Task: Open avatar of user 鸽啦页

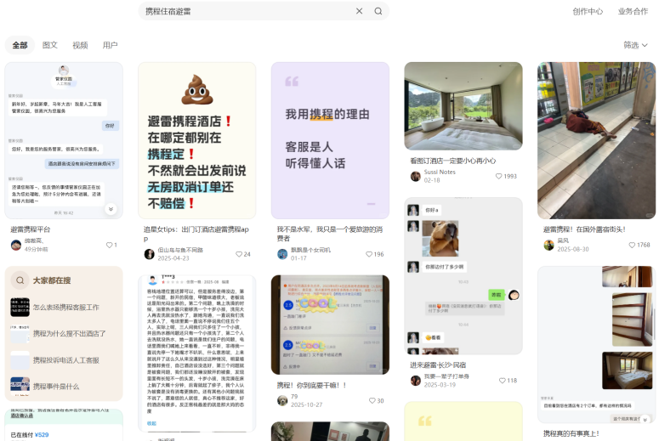Action: click(x=16, y=245)
